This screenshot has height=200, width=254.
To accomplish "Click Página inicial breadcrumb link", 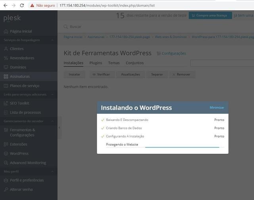I will point(73,37).
